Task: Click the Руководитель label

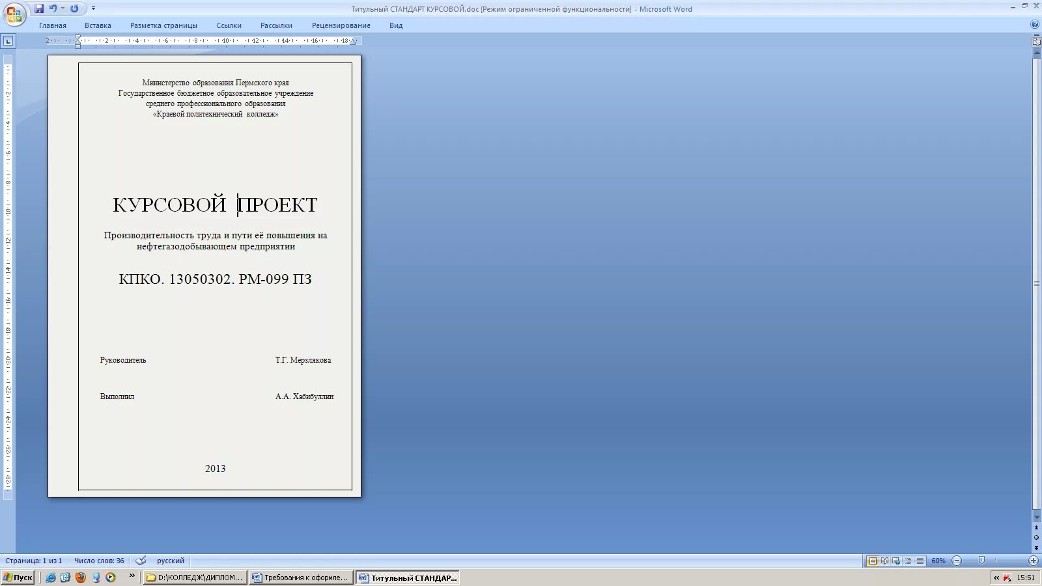Action: (123, 360)
